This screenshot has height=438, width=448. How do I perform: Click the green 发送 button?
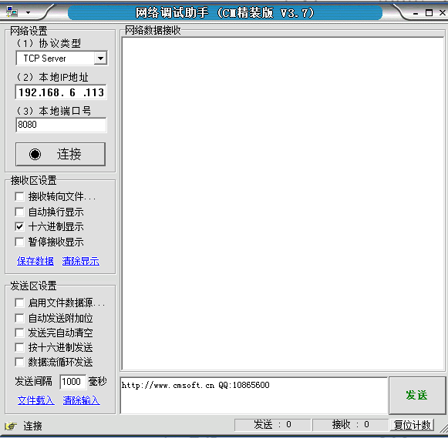coord(417,395)
